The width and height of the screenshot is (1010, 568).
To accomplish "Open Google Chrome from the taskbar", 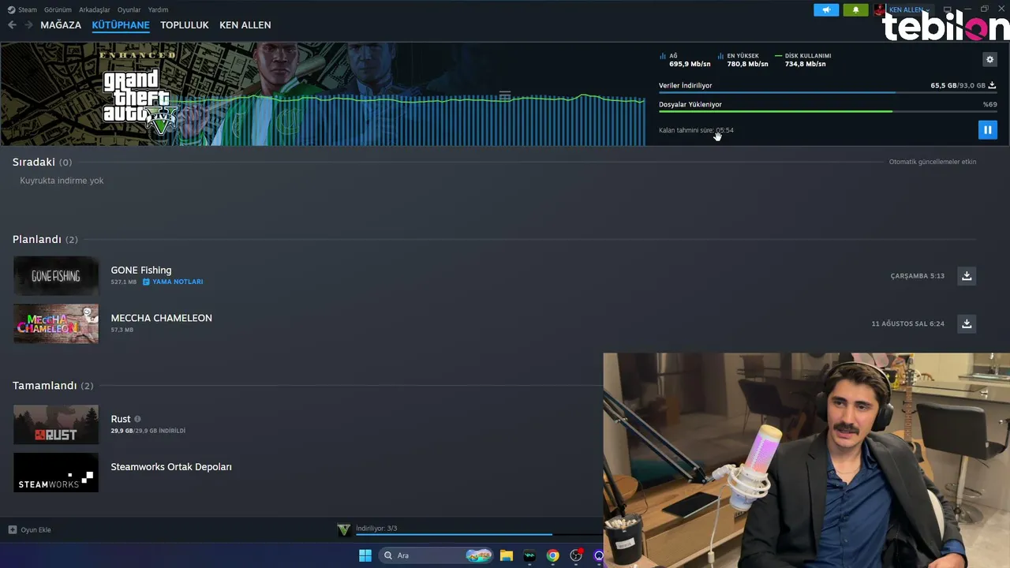I will pos(552,555).
